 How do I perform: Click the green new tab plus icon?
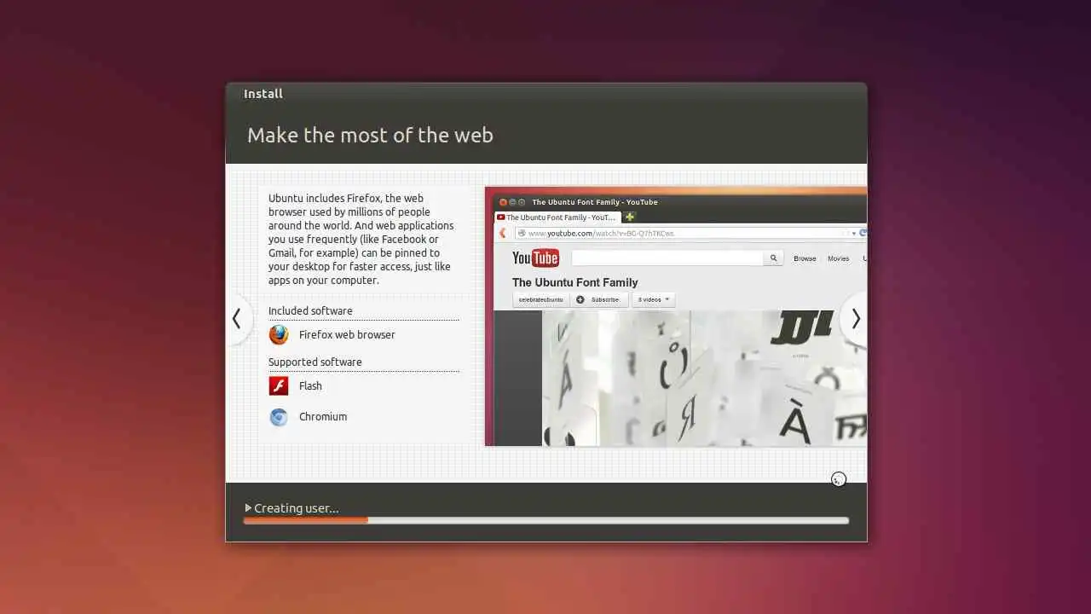[x=630, y=217]
